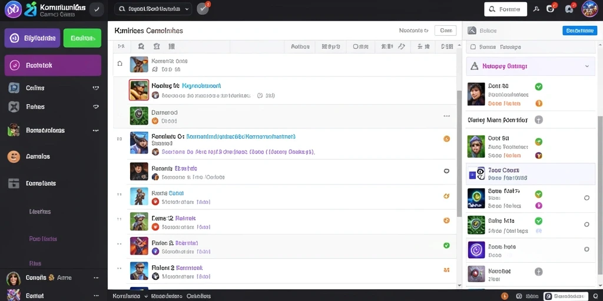Click the green check icon in the main list
Screen dimensions: 603x301
pos(446,245)
